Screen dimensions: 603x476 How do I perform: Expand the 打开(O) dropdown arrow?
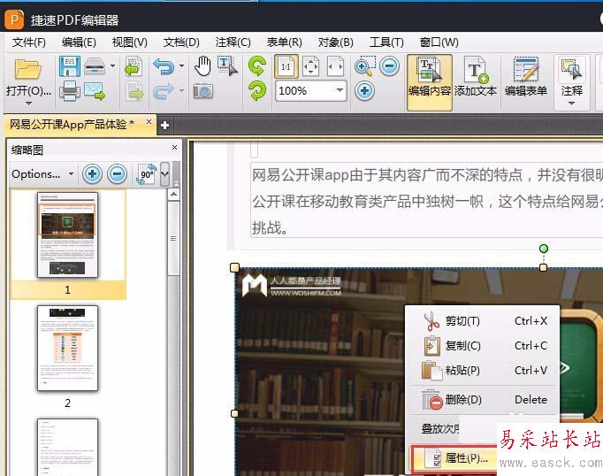pos(28,104)
